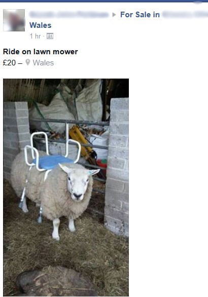Click the right grey brick pillar in photo
Image resolution: width=208 pixels, height=297 pixels.
[117, 167]
